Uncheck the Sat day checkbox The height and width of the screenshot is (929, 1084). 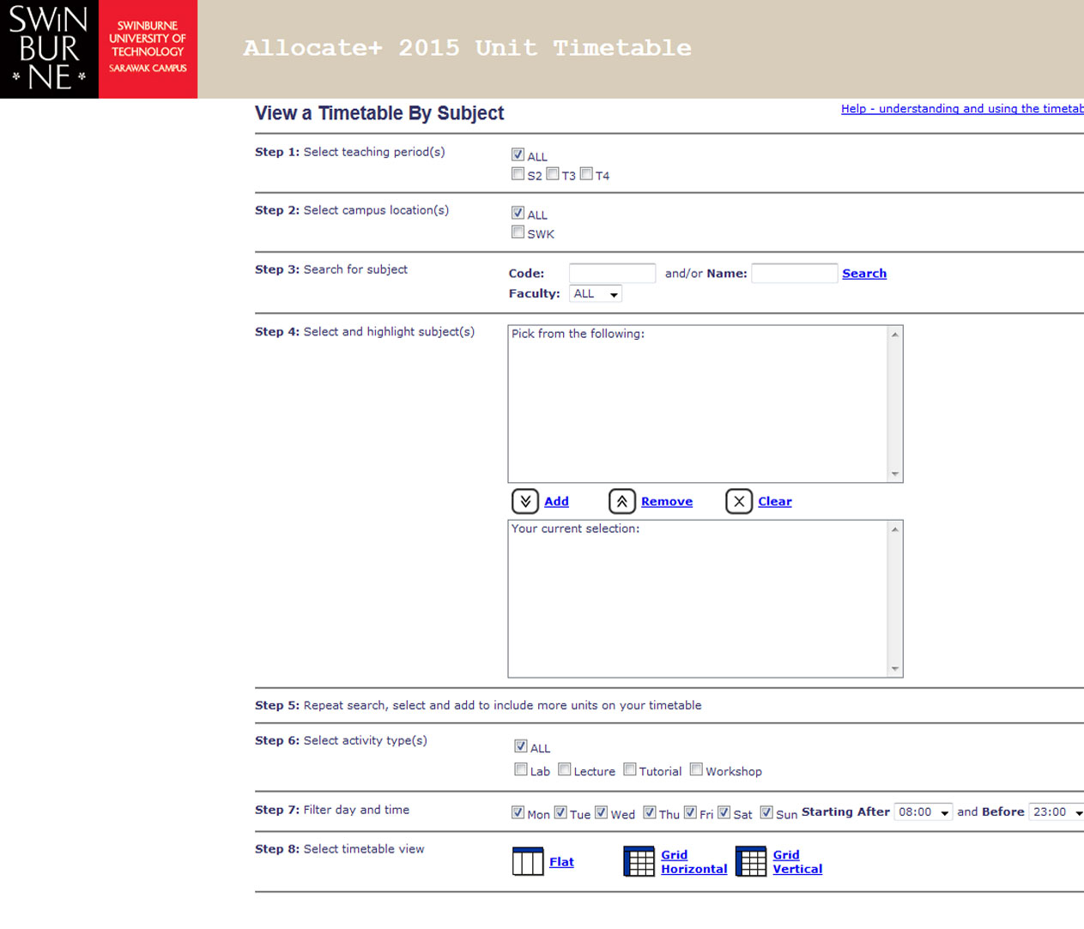click(724, 812)
